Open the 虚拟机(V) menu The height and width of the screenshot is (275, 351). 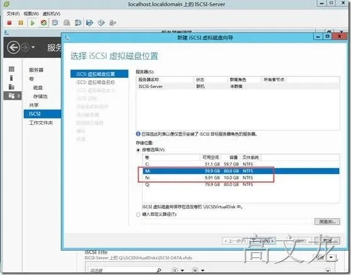click(x=51, y=14)
